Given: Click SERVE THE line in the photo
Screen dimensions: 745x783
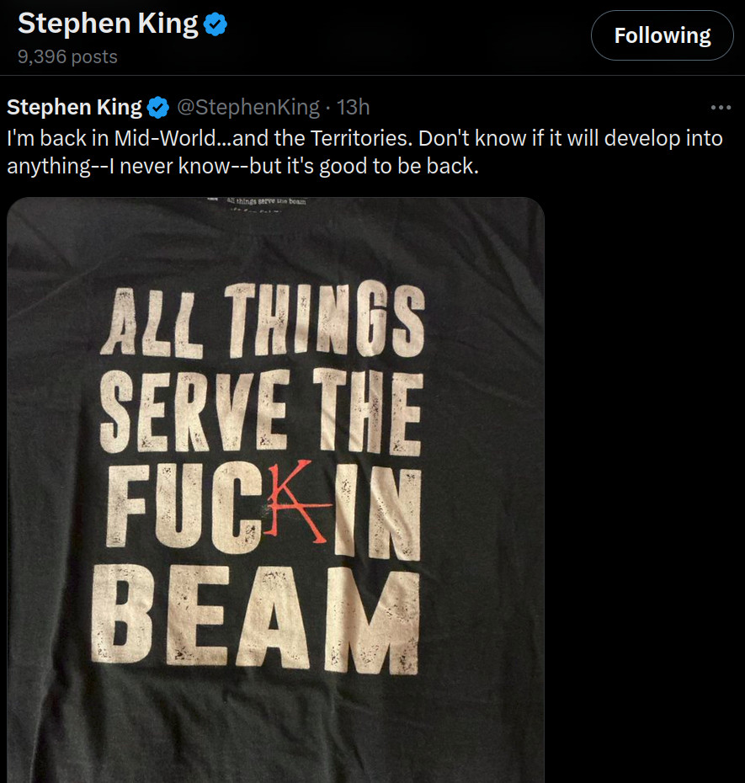Looking at the screenshot, I should click(260, 413).
